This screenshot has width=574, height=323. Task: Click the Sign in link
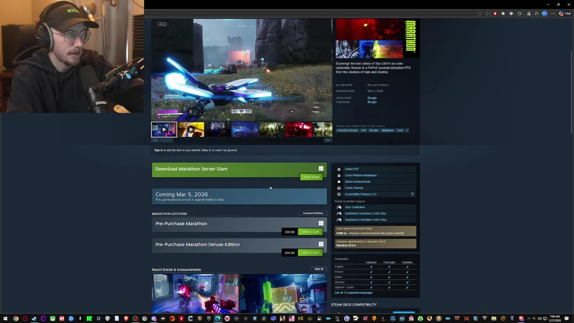pos(158,150)
